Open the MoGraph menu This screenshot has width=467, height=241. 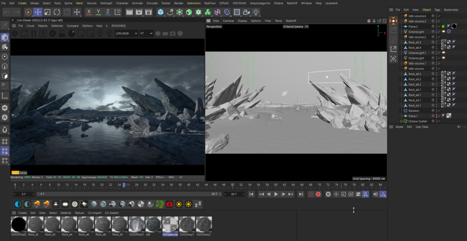click(x=106, y=3)
